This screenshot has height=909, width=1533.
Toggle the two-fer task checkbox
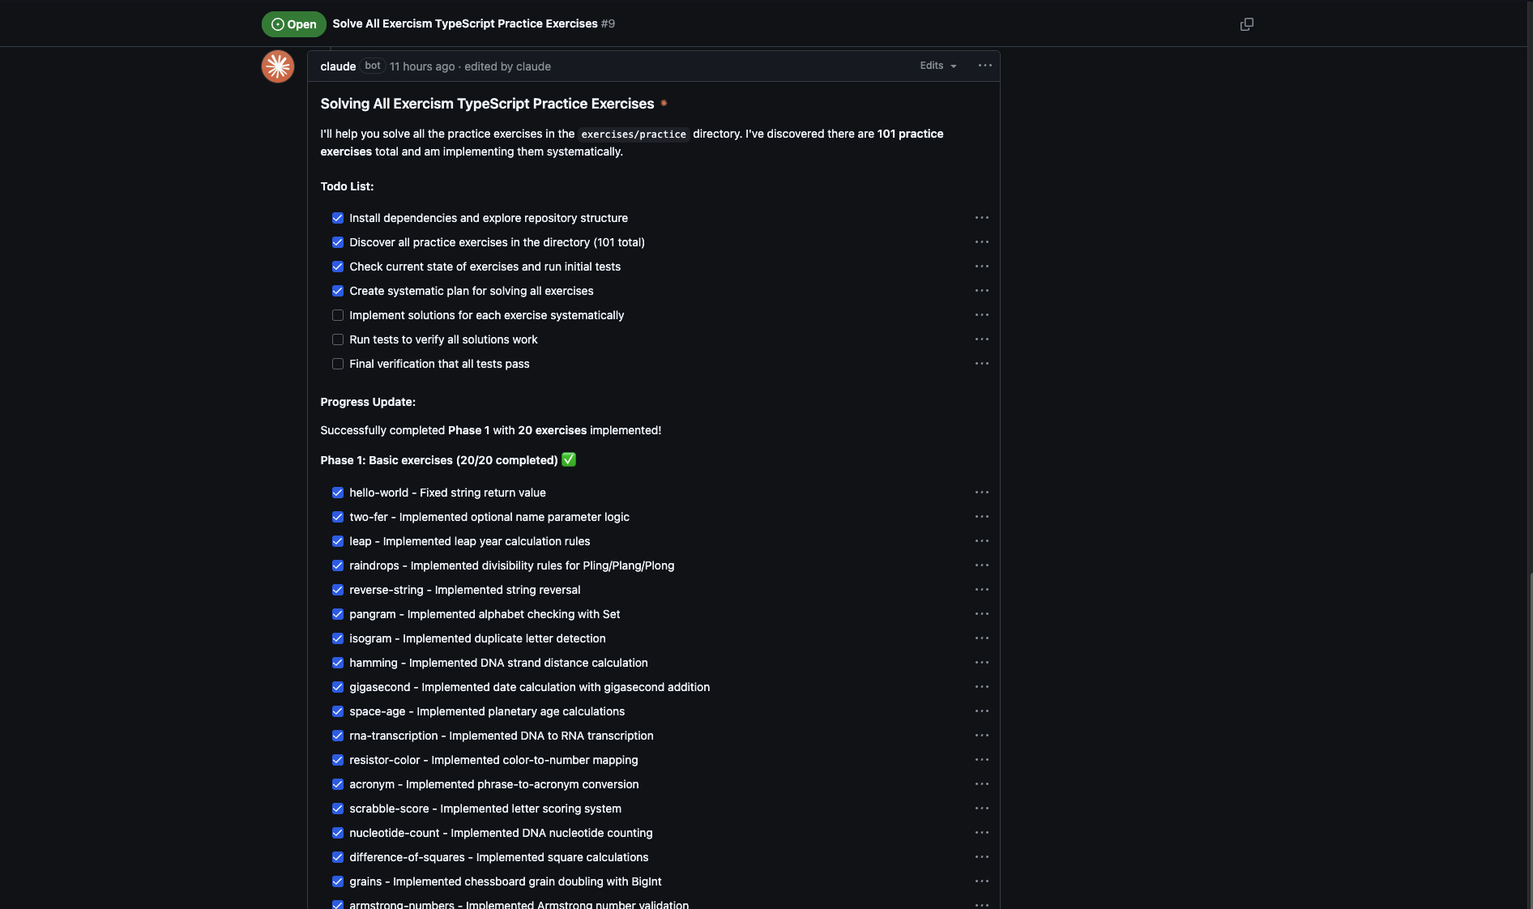[338, 517]
